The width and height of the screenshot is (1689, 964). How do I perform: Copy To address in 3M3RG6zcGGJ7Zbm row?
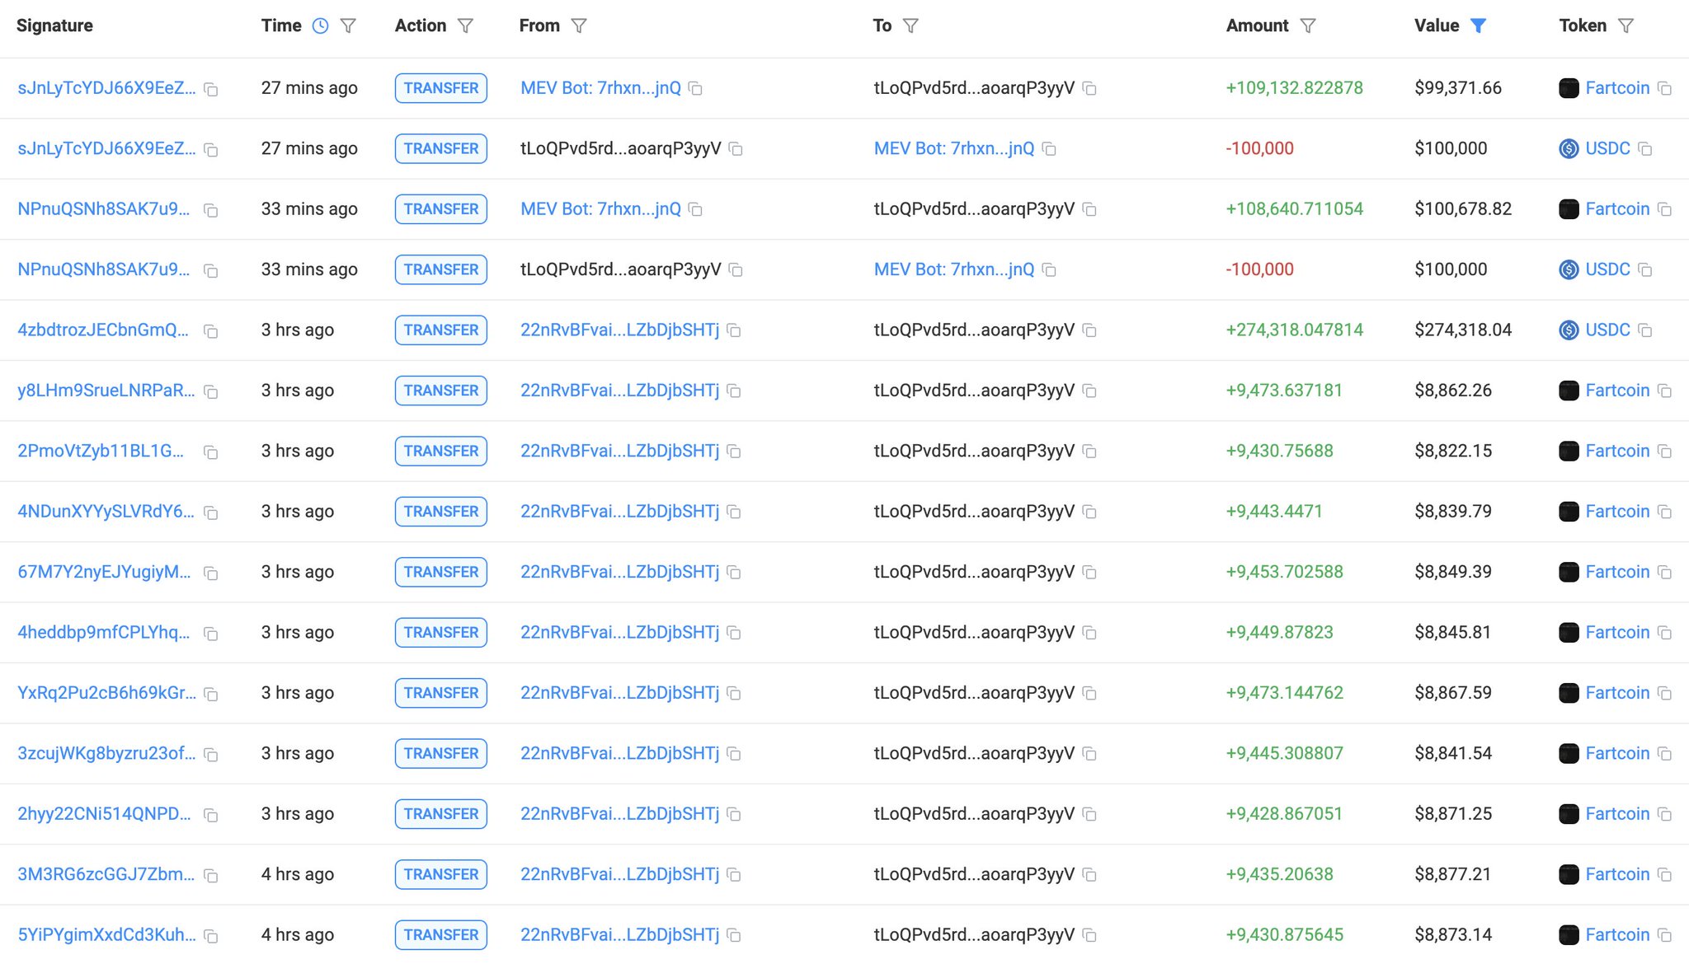coord(1089,875)
